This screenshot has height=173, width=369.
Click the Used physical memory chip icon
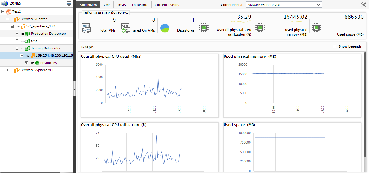pos(260,28)
